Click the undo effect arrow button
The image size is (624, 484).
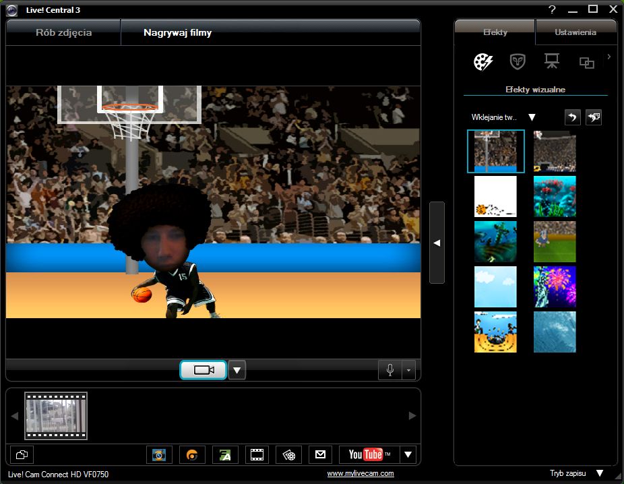[x=572, y=117]
